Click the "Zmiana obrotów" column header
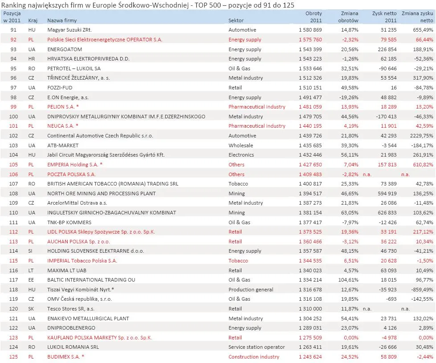The height and width of the screenshot is (363, 436). click(348, 17)
